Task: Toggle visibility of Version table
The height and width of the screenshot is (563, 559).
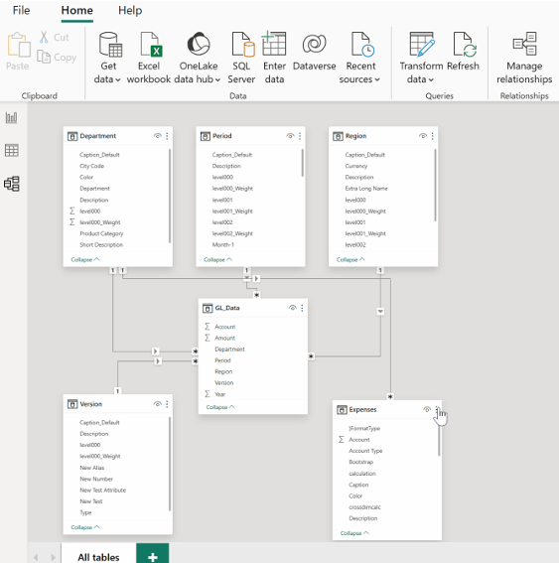Action: pyautogui.click(x=157, y=404)
